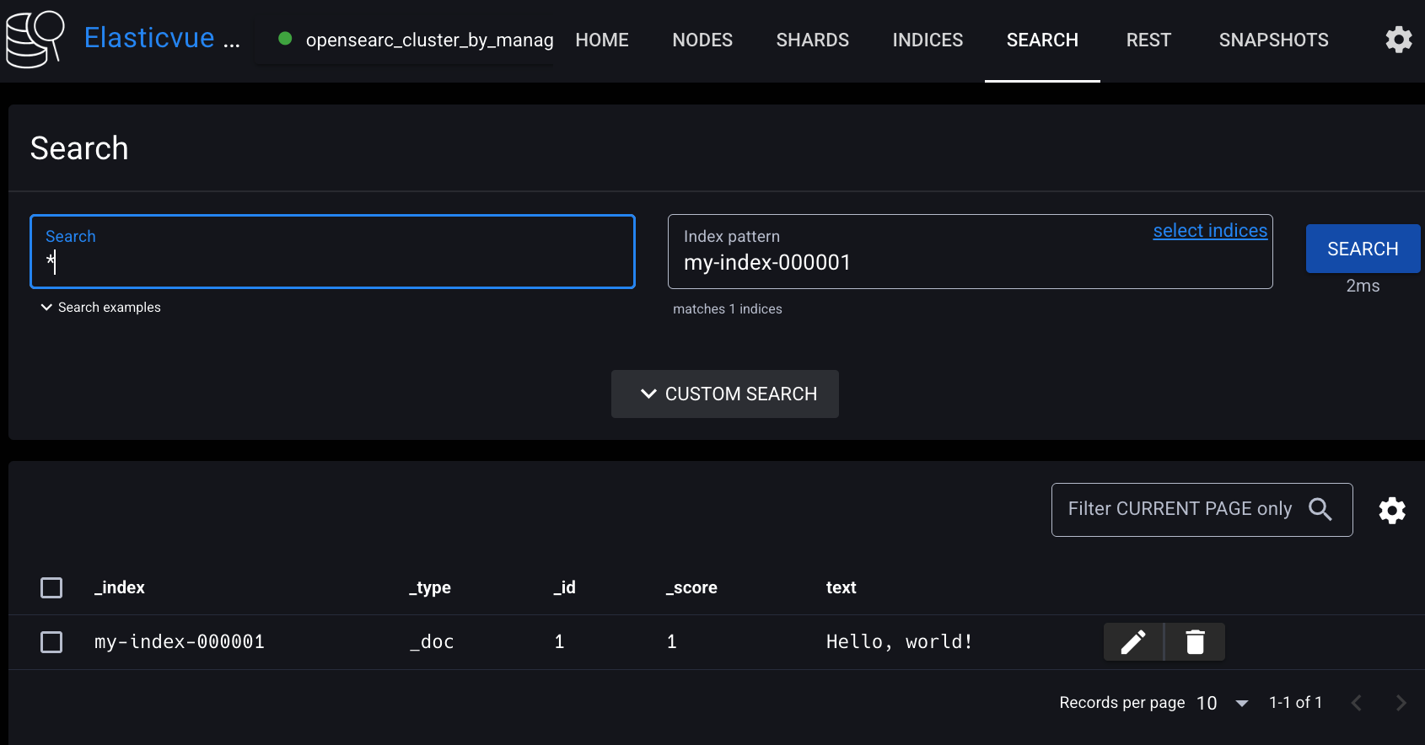Click the blue SEARCH button

tap(1363, 249)
